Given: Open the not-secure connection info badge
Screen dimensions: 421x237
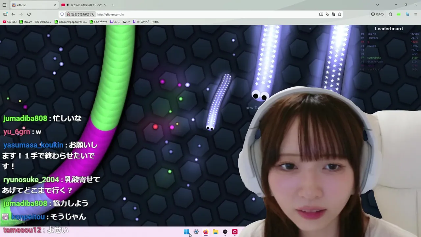Looking at the screenshot, I should click(81, 14).
